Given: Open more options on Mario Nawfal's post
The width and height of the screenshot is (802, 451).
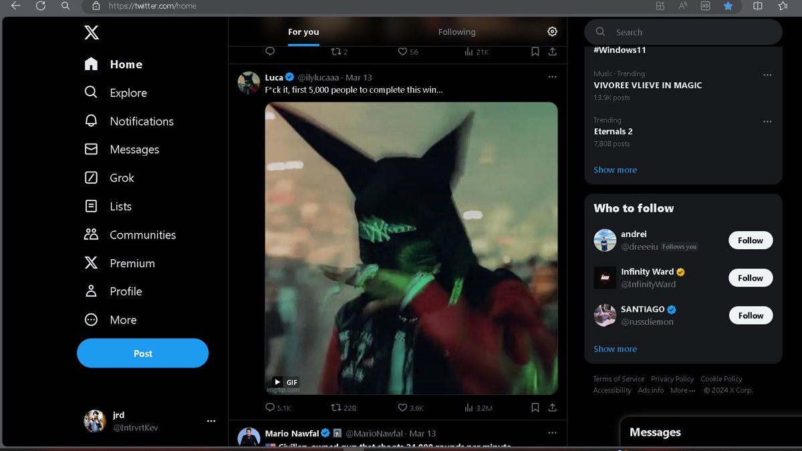Looking at the screenshot, I should pos(552,433).
